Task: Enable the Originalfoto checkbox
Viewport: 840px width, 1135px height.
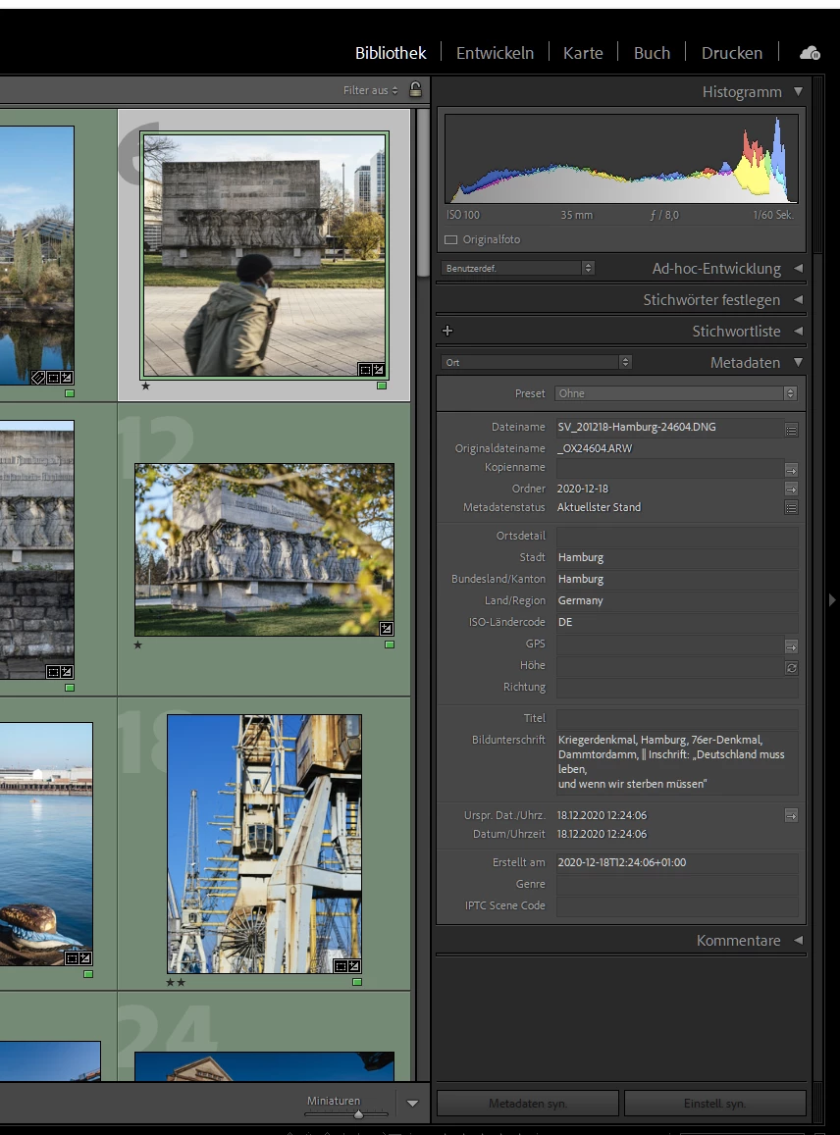Action: [451, 239]
